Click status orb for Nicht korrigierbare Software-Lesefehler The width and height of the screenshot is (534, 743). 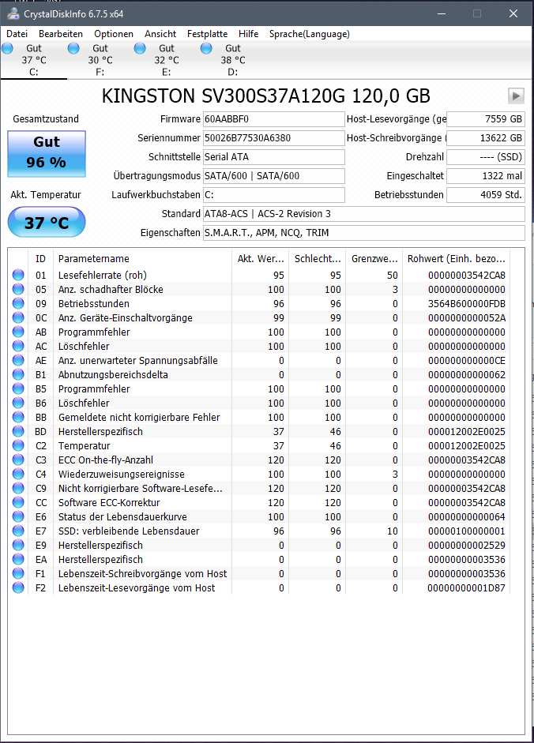click(x=18, y=488)
